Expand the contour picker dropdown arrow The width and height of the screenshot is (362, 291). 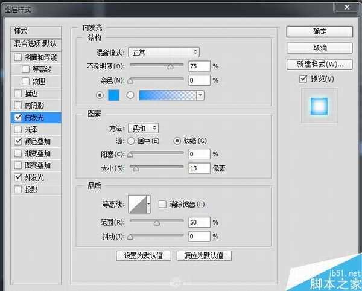pos(149,204)
